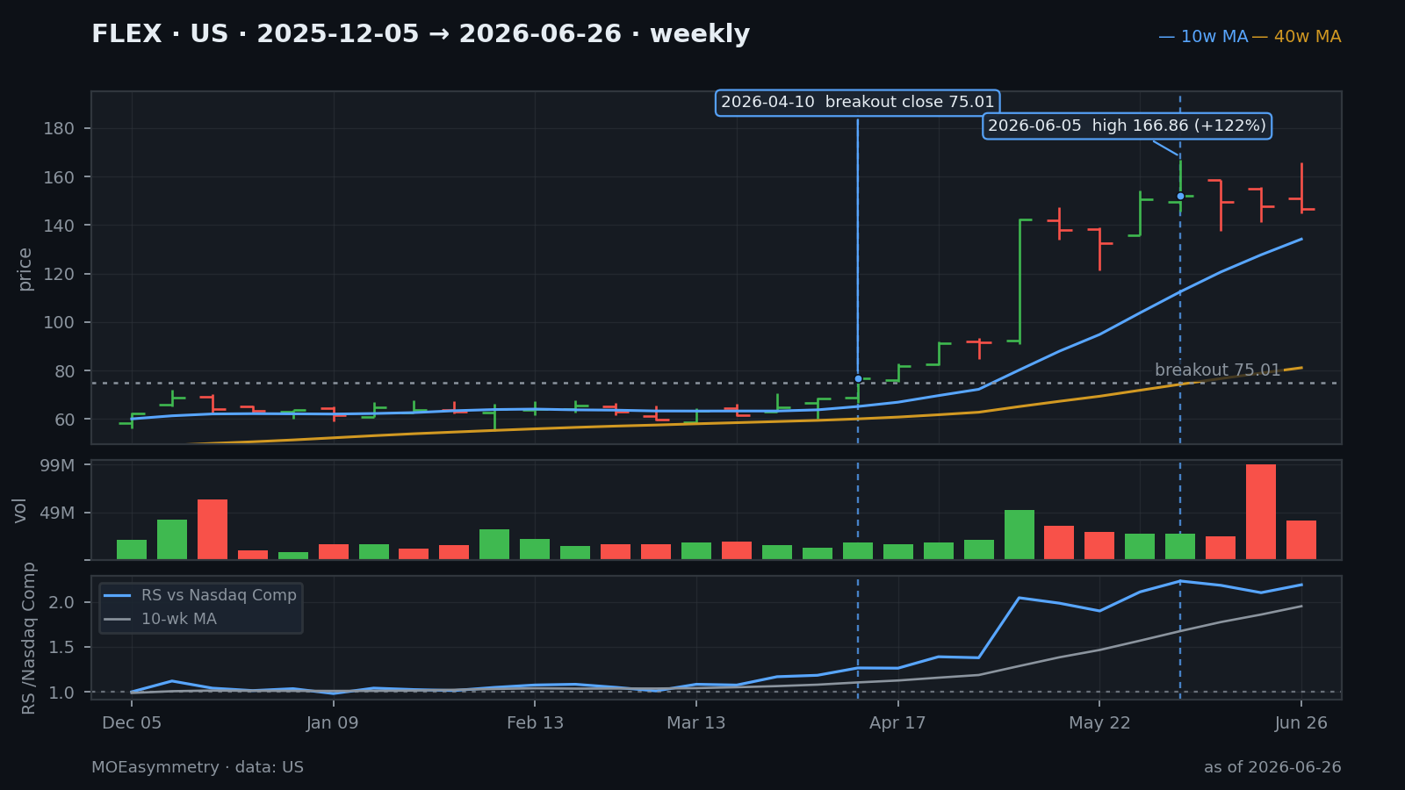
Task: Click the 'Jun 26' x-axis label
Action: 1301,723
